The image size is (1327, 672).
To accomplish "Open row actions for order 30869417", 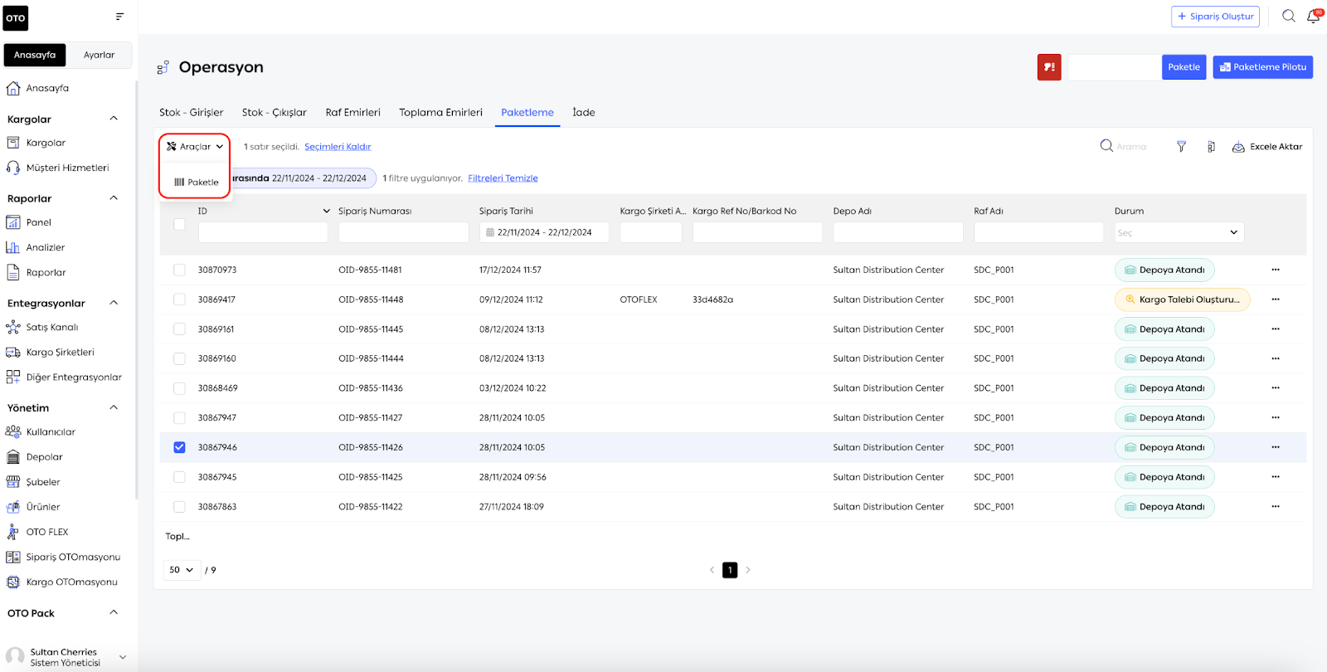I will [x=1276, y=299].
